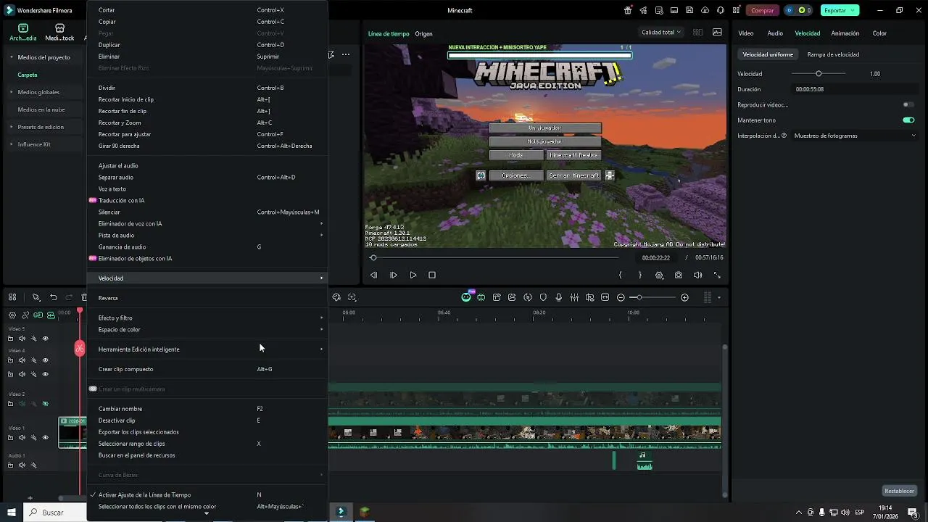Image resolution: width=928 pixels, height=522 pixels.
Task: Toggle the green auto ripple link icon
Action: coord(38,315)
